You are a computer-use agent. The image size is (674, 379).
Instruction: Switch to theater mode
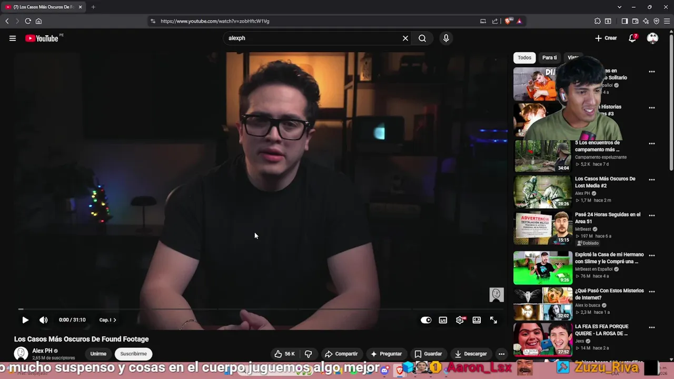pos(477,320)
